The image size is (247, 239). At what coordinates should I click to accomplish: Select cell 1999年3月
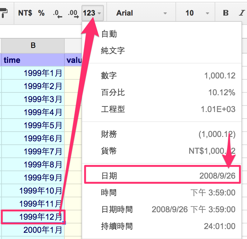coord(33,99)
